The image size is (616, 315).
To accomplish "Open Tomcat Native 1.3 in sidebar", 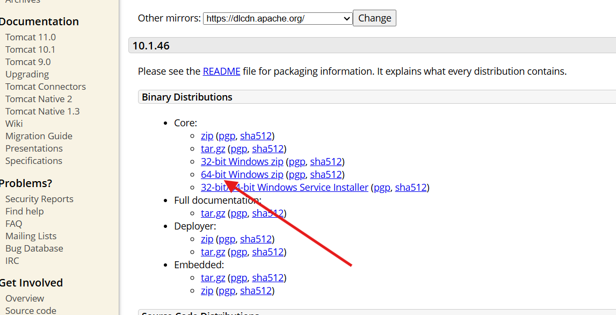I will 42,111.
